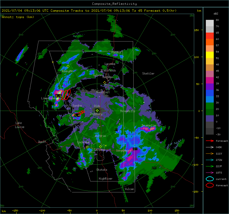The width and height of the screenshot is (229, 214).
Task: Click the green 22JP arrow in the legend
Action: (210, 166)
